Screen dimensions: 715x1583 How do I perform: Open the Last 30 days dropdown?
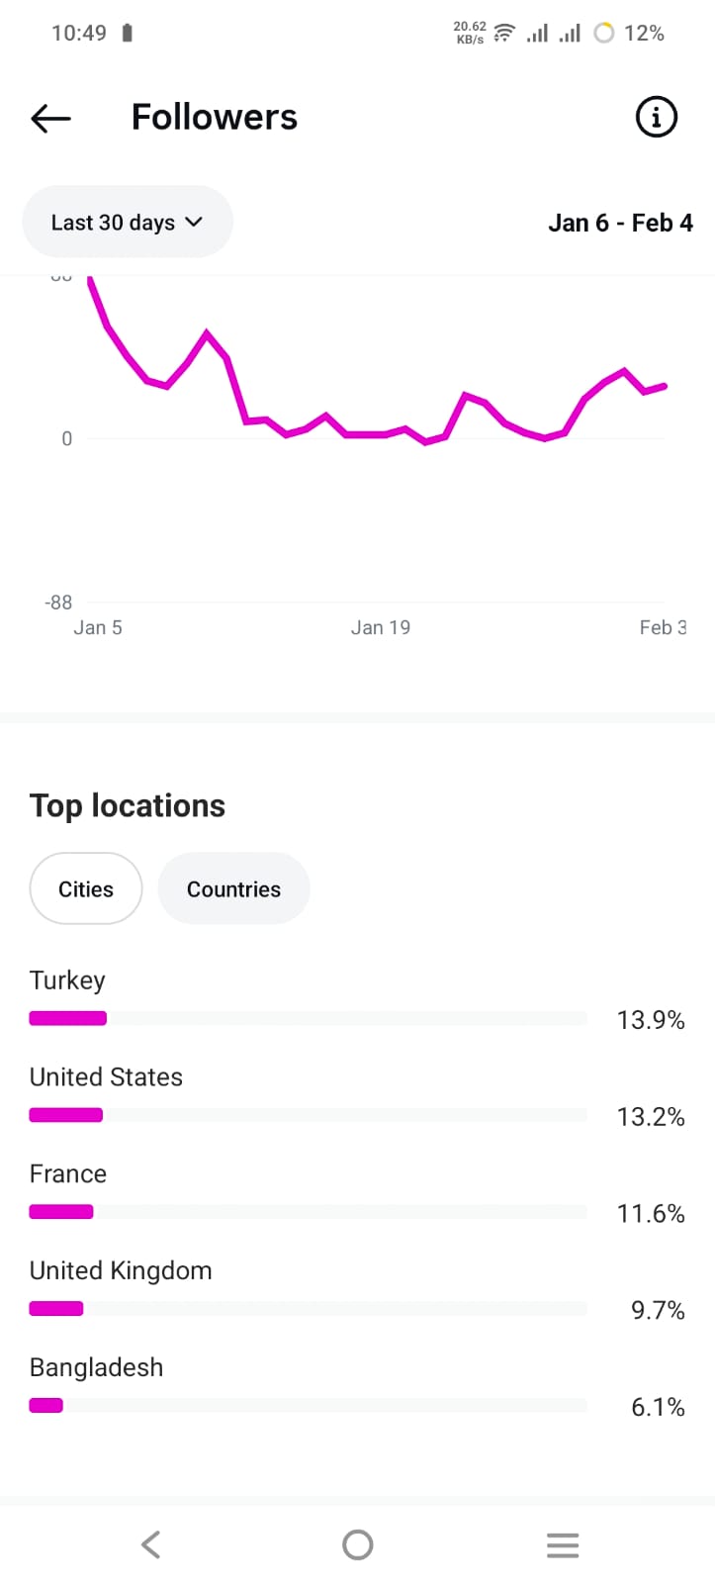[x=127, y=223]
